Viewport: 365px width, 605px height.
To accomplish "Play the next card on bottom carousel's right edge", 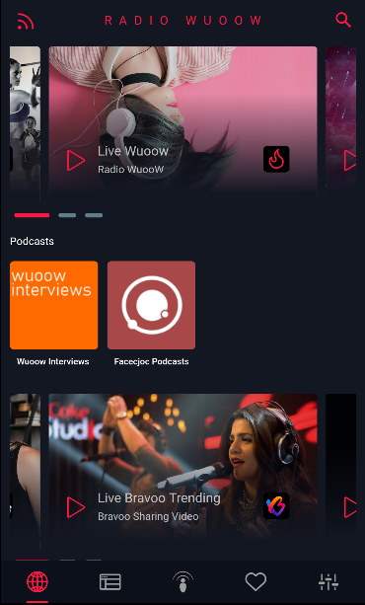I will [350, 507].
